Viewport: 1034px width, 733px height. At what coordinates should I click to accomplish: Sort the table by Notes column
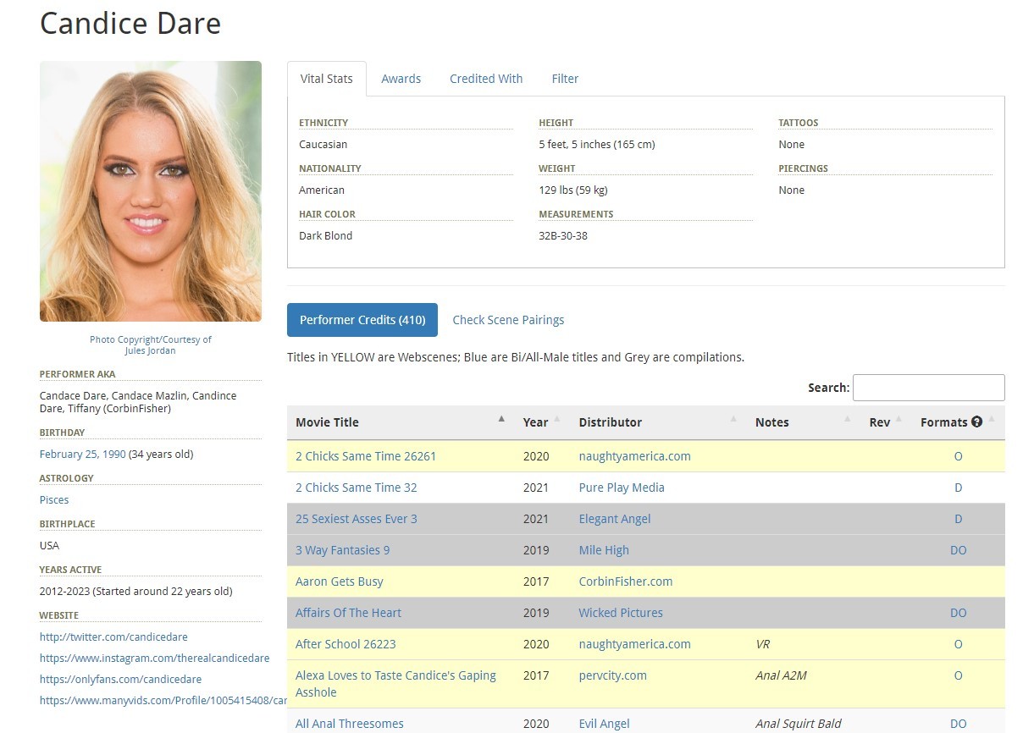pos(804,422)
